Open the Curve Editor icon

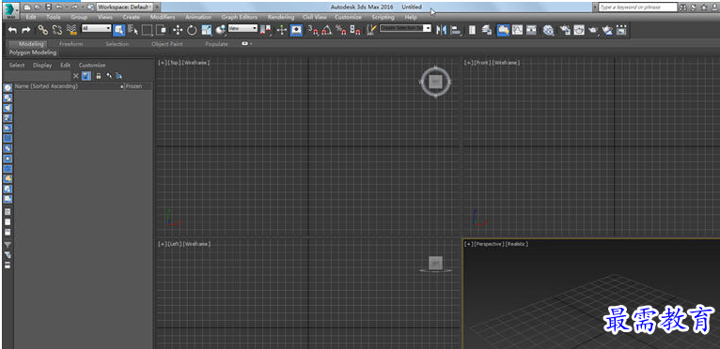click(x=518, y=30)
